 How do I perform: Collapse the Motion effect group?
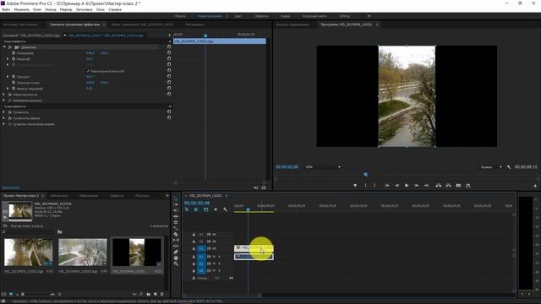point(5,47)
